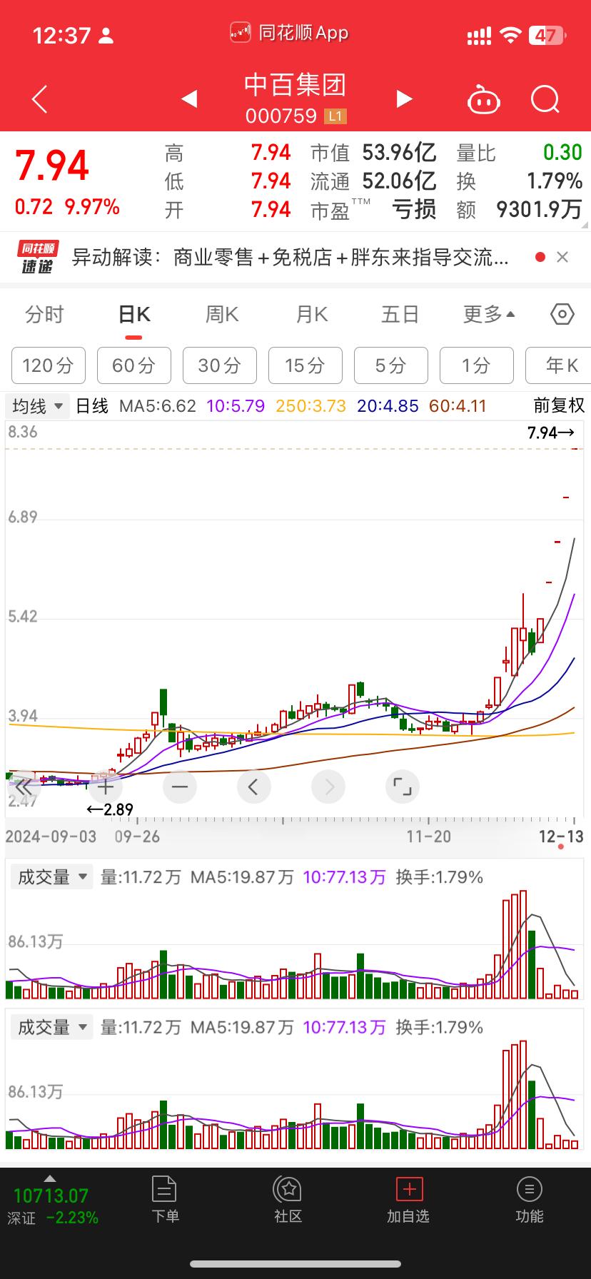
Task: Pan chart to the earliest data
Action: tap(24, 787)
